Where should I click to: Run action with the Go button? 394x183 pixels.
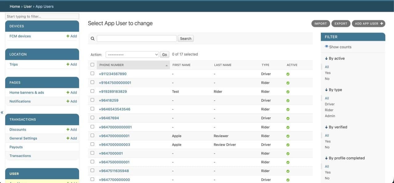164,55
